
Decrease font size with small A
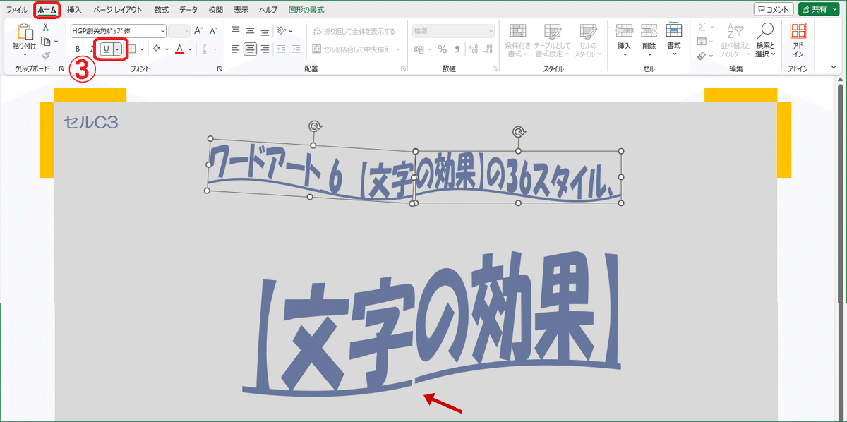[x=212, y=30]
